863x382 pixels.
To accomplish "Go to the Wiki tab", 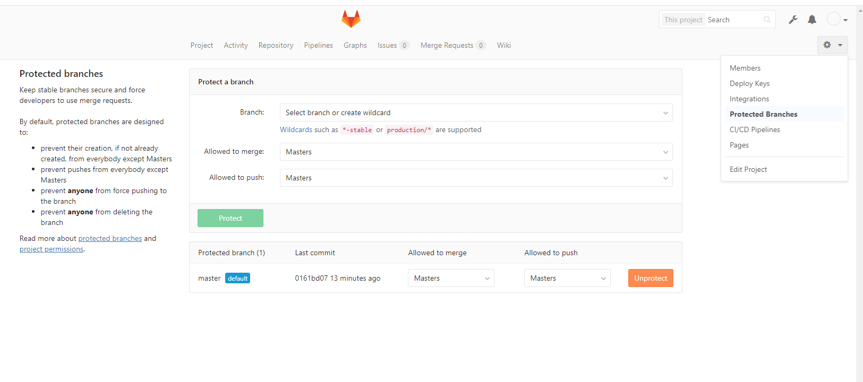I will click(x=504, y=45).
